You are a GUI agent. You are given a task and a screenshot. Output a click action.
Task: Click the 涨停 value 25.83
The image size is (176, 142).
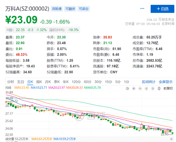coord(108,37)
